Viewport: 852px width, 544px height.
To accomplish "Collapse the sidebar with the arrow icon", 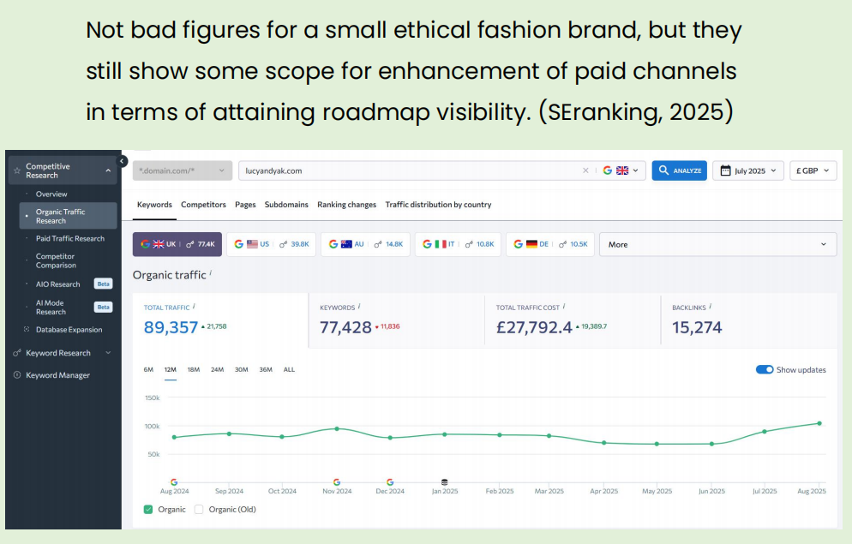I will (x=122, y=161).
